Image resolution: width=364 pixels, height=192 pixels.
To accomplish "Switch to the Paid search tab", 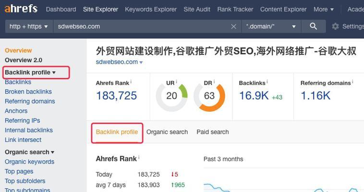I will click(x=213, y=132).
